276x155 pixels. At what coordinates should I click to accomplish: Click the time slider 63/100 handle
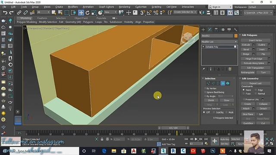point(173,128)
